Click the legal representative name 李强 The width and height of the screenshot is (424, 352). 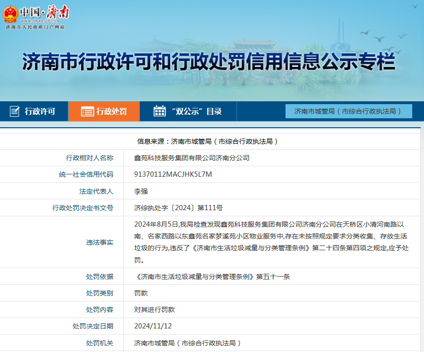[x=141, y=191]
